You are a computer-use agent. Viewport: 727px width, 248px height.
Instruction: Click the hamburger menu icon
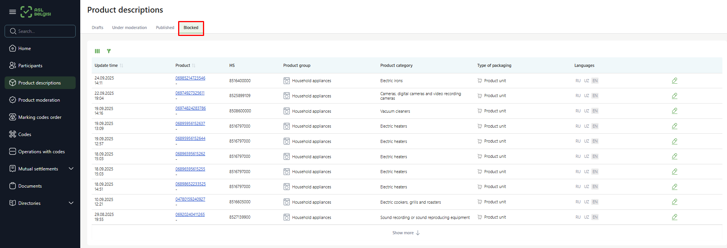13,12
